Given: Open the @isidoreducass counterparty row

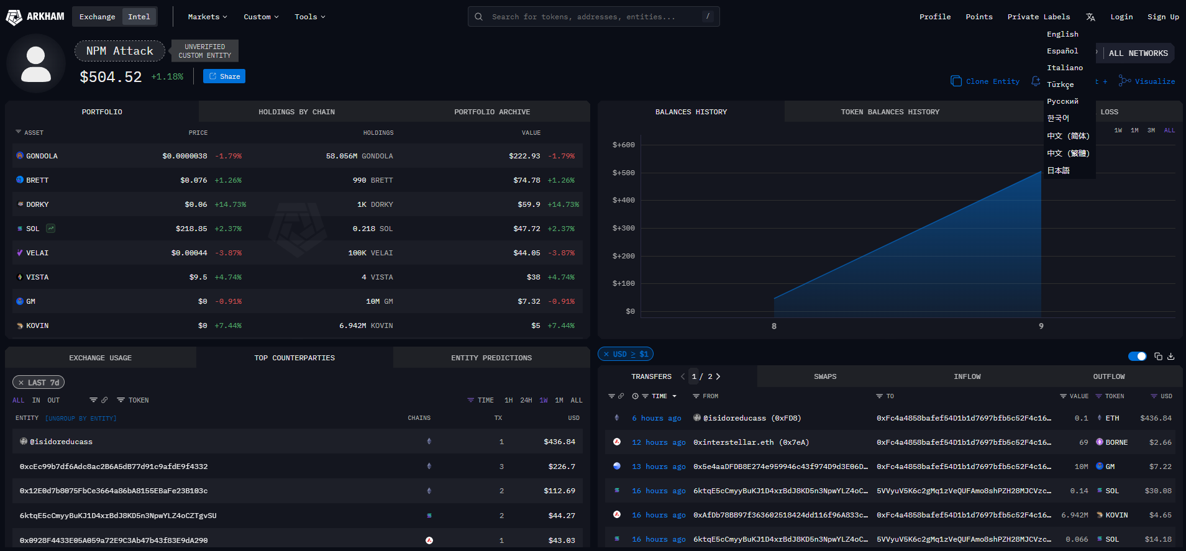Looking at the screenshot, I should point(298,442).
